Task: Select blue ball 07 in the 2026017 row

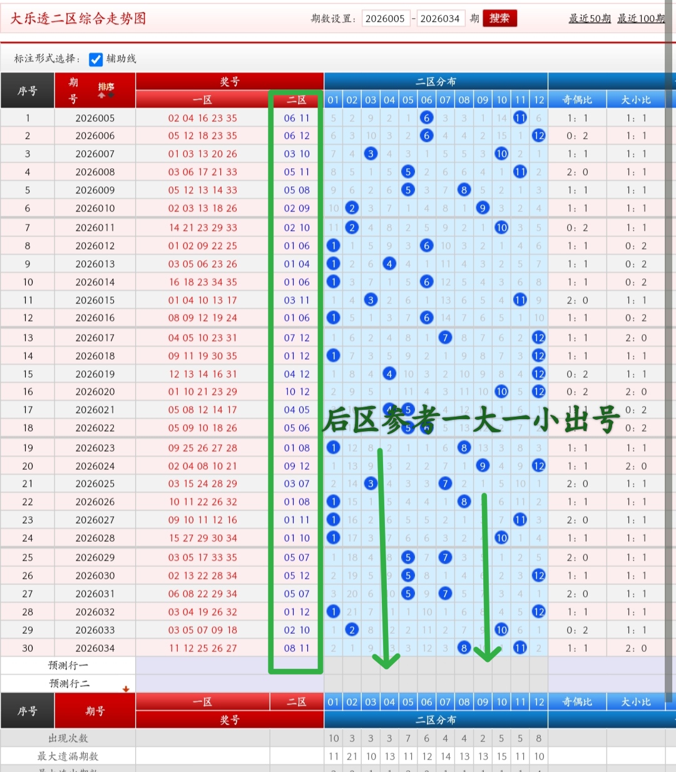Action: tap(445, 338)
